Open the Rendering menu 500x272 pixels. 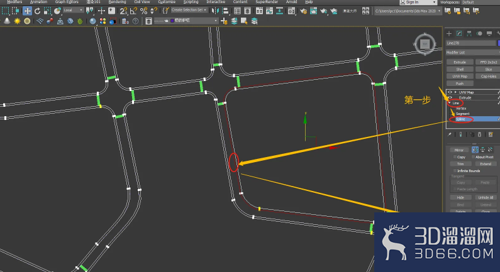pos(117,2)
